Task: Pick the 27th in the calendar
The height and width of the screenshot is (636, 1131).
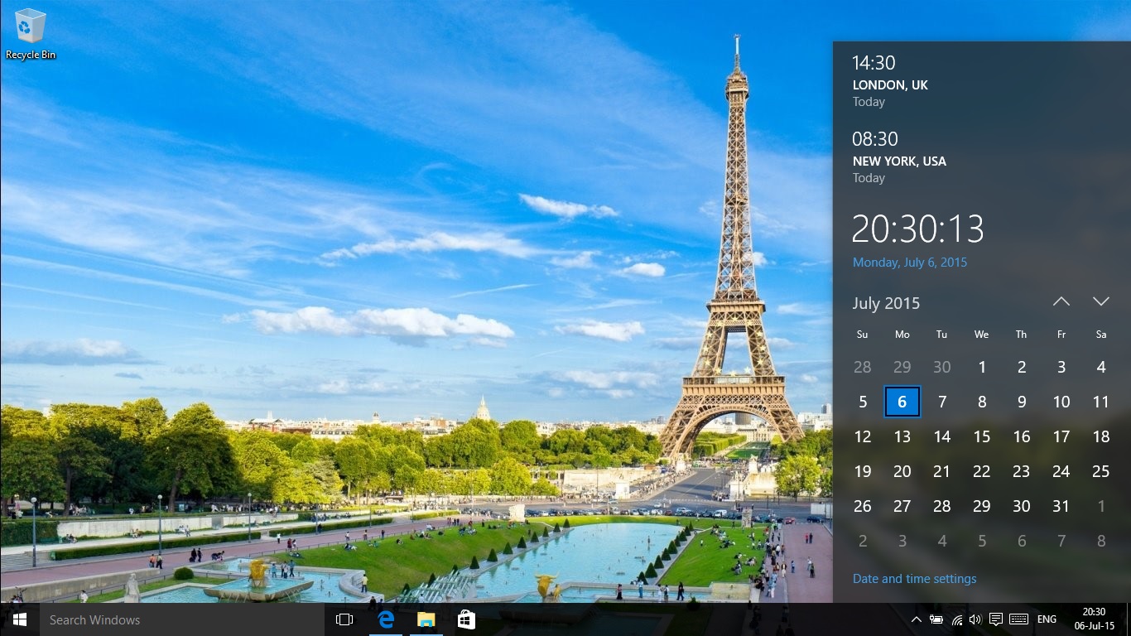Action: point(902,506)
